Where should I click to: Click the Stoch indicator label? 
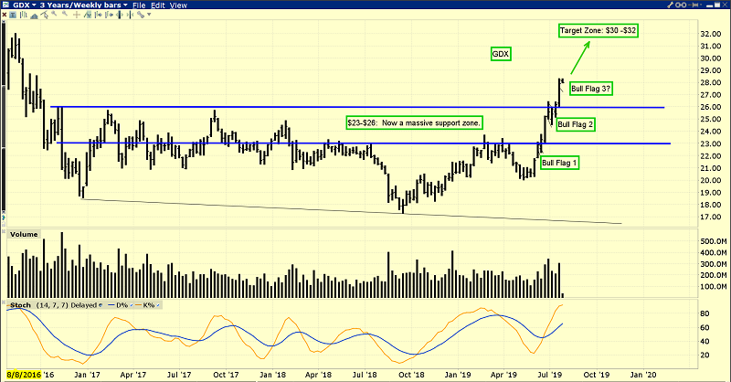point(20,305)
